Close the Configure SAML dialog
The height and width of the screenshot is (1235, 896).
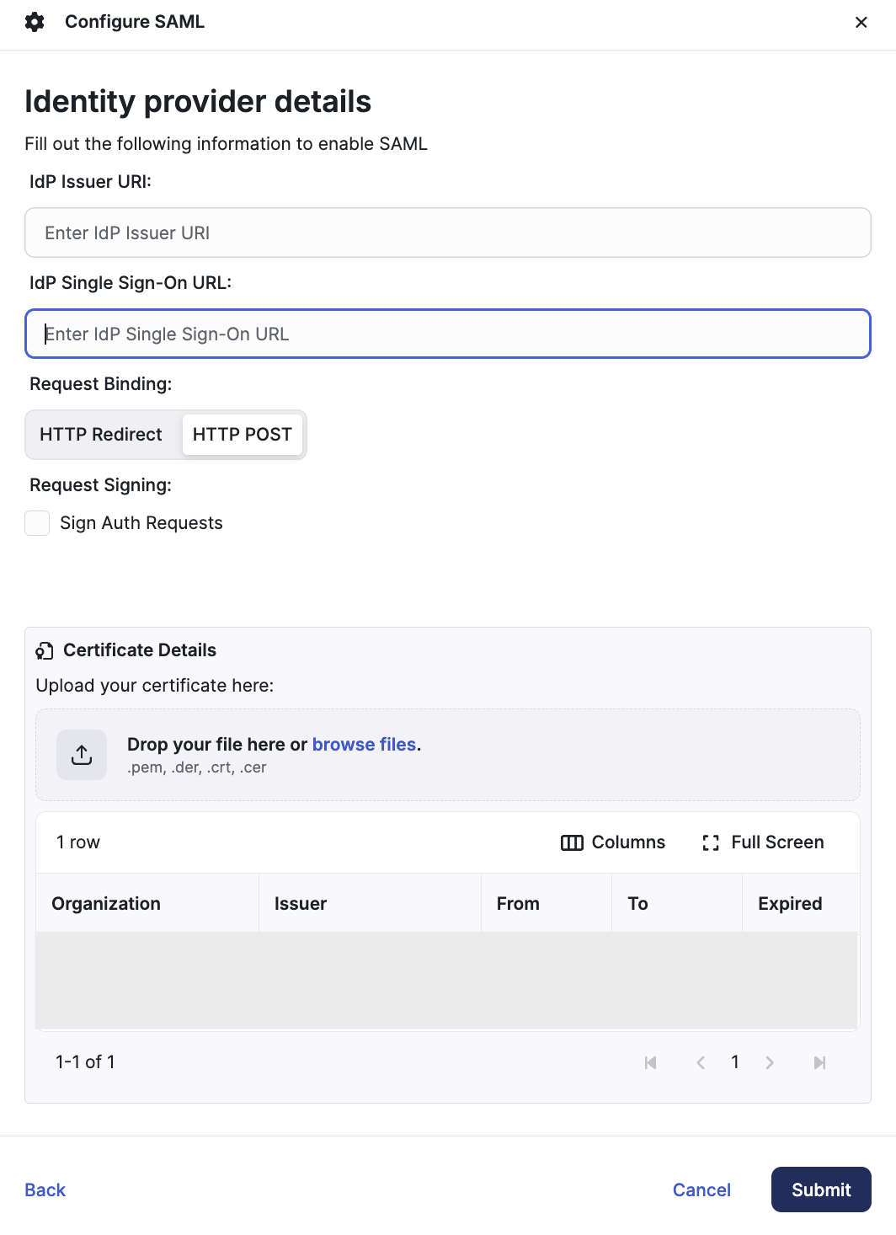(x=861, y=23)
